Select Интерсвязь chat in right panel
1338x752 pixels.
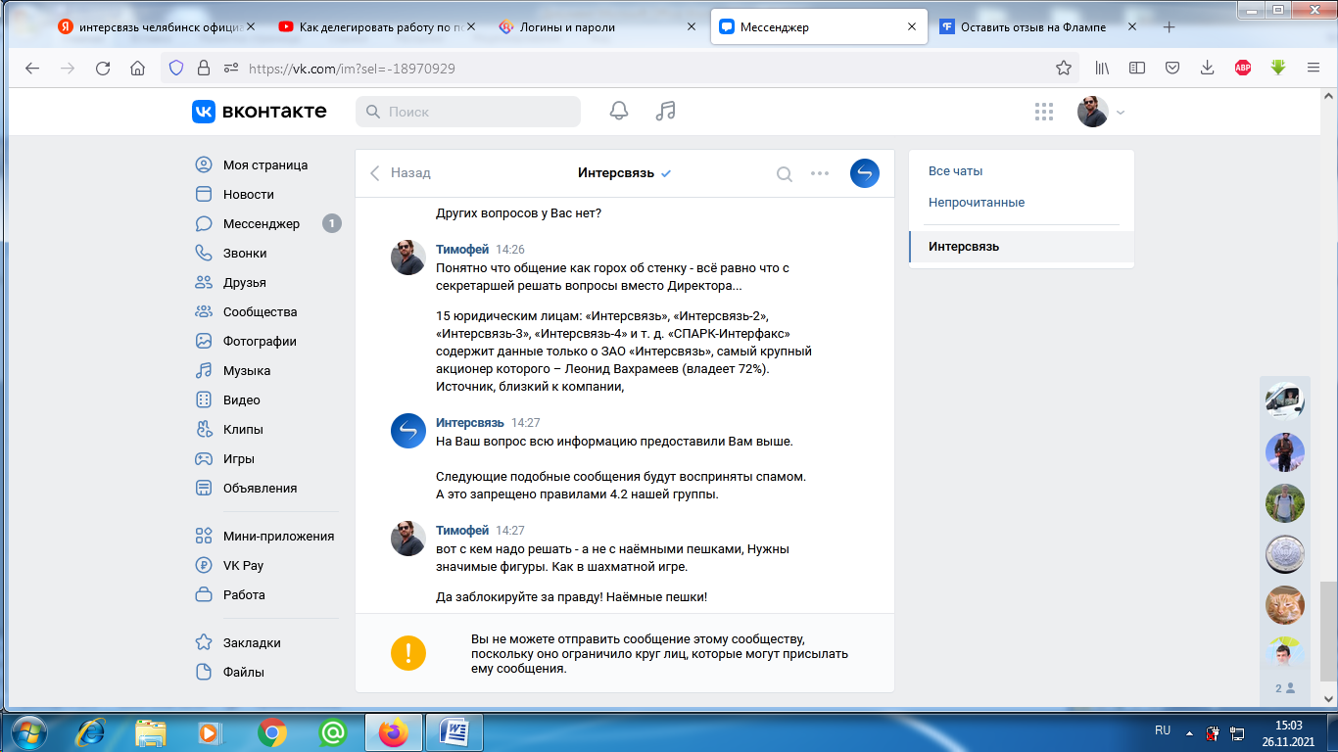tap(1022, 246)
